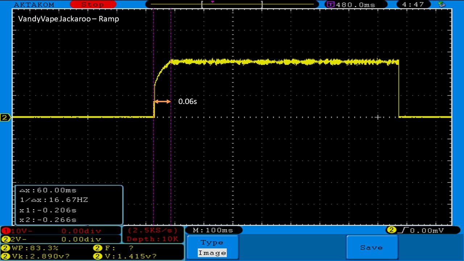
Task: Click the purple T trigger position icon
Action: coord(330,5)
